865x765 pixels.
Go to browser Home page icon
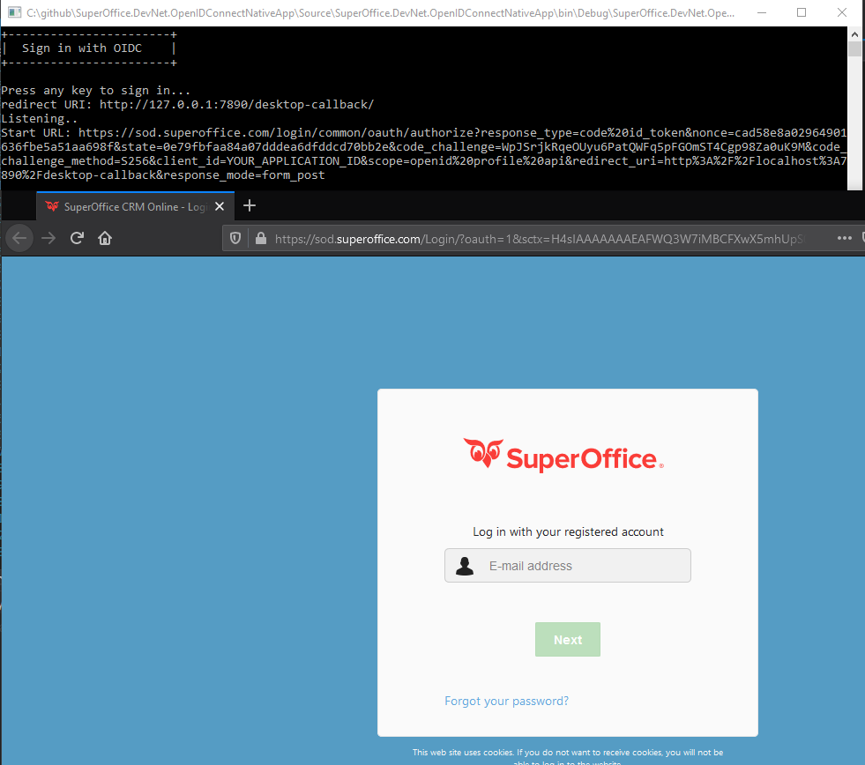coord(105,238)
